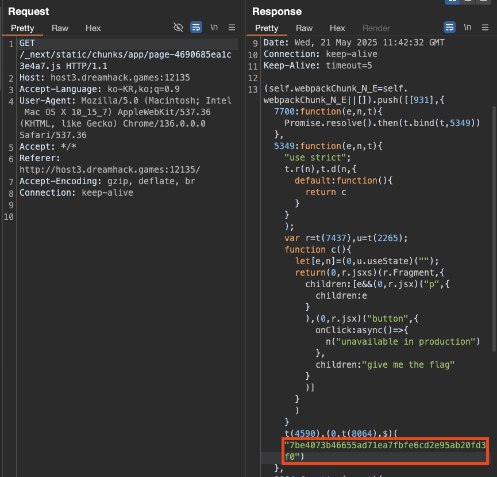The image size is (497, 477).
Task: Switch to the Raw tab in Response
Action: [x=304, y=28]
